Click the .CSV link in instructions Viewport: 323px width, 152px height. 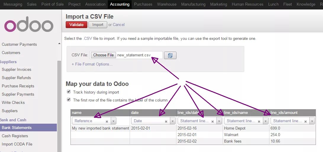[88, 39]
